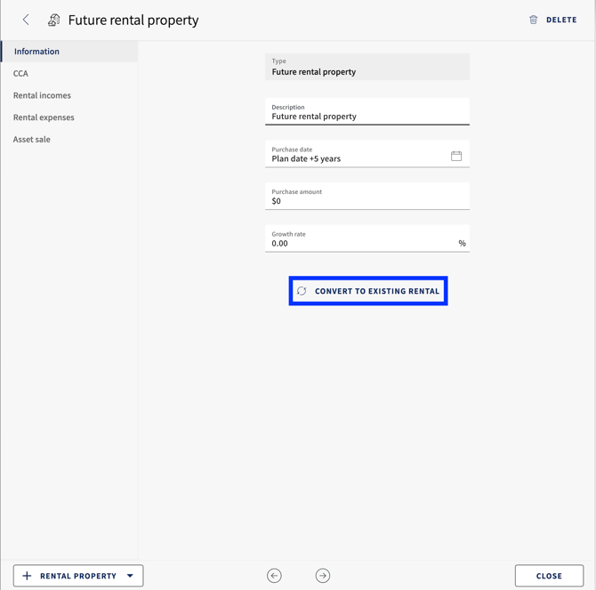Image resolution: width=596 pixels, height=590 pixels.
Task: Open the Type field selector
Action: point(367,67)
